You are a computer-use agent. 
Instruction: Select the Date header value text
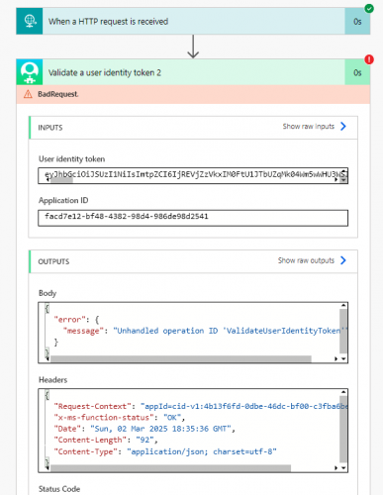coord(160,429)
